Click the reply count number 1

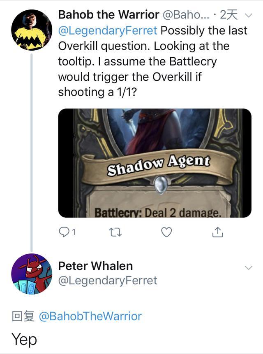click(x=74, y=233)
